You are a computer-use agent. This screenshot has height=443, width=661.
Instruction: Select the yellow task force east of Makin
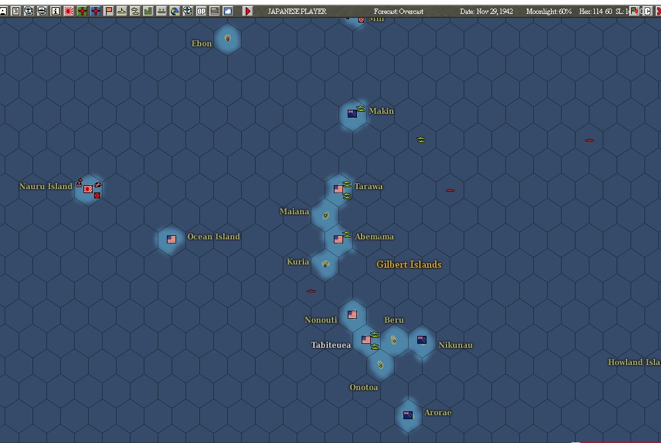tap(421, 140)
